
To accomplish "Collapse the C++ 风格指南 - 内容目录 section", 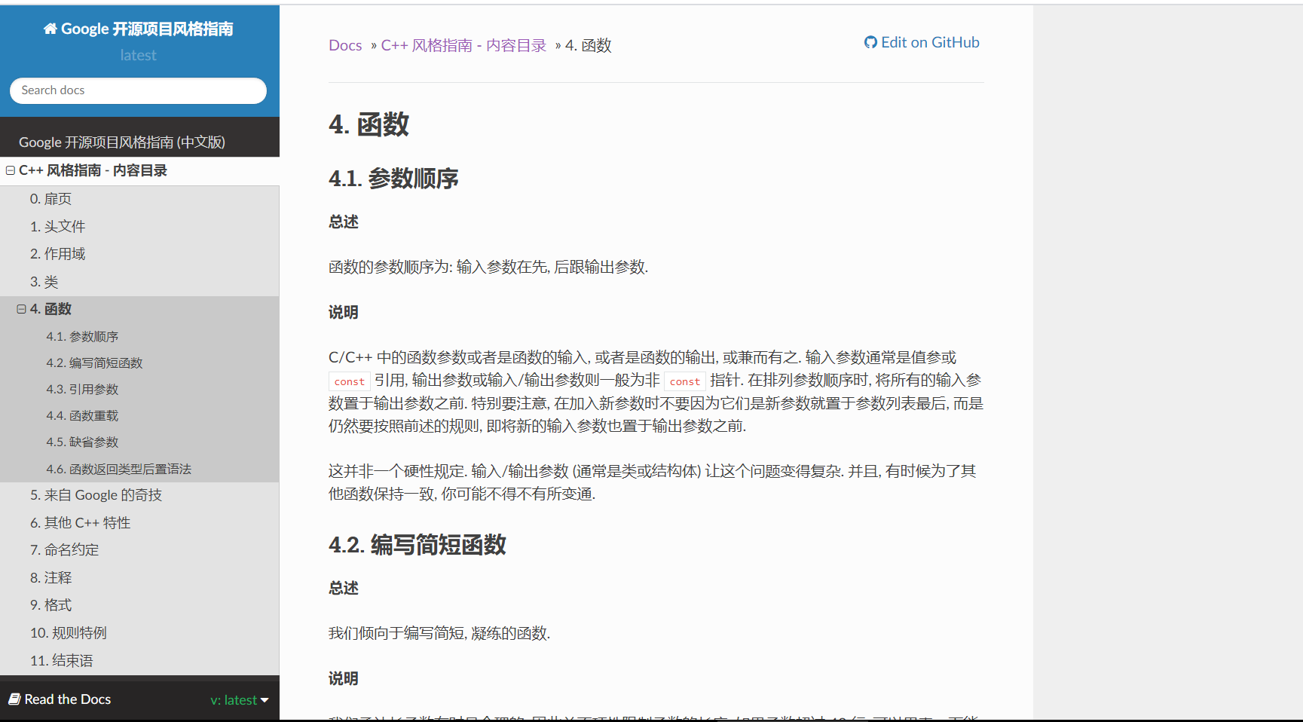I will (x=11, y=170).
